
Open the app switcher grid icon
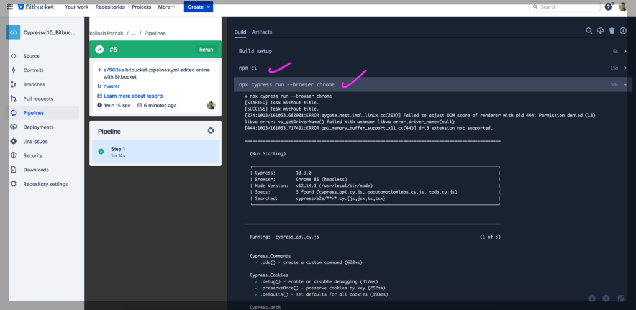[10, 7]
